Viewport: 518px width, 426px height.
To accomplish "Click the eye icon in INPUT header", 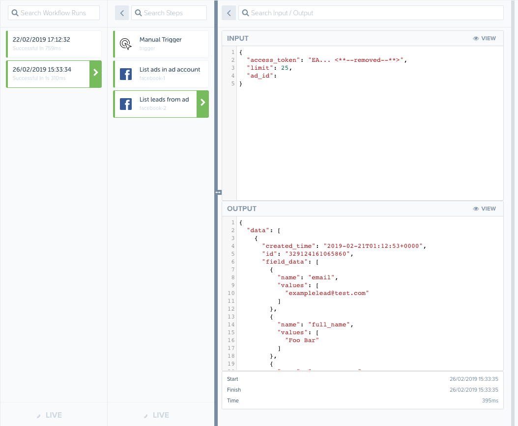I will pos(476,38).
